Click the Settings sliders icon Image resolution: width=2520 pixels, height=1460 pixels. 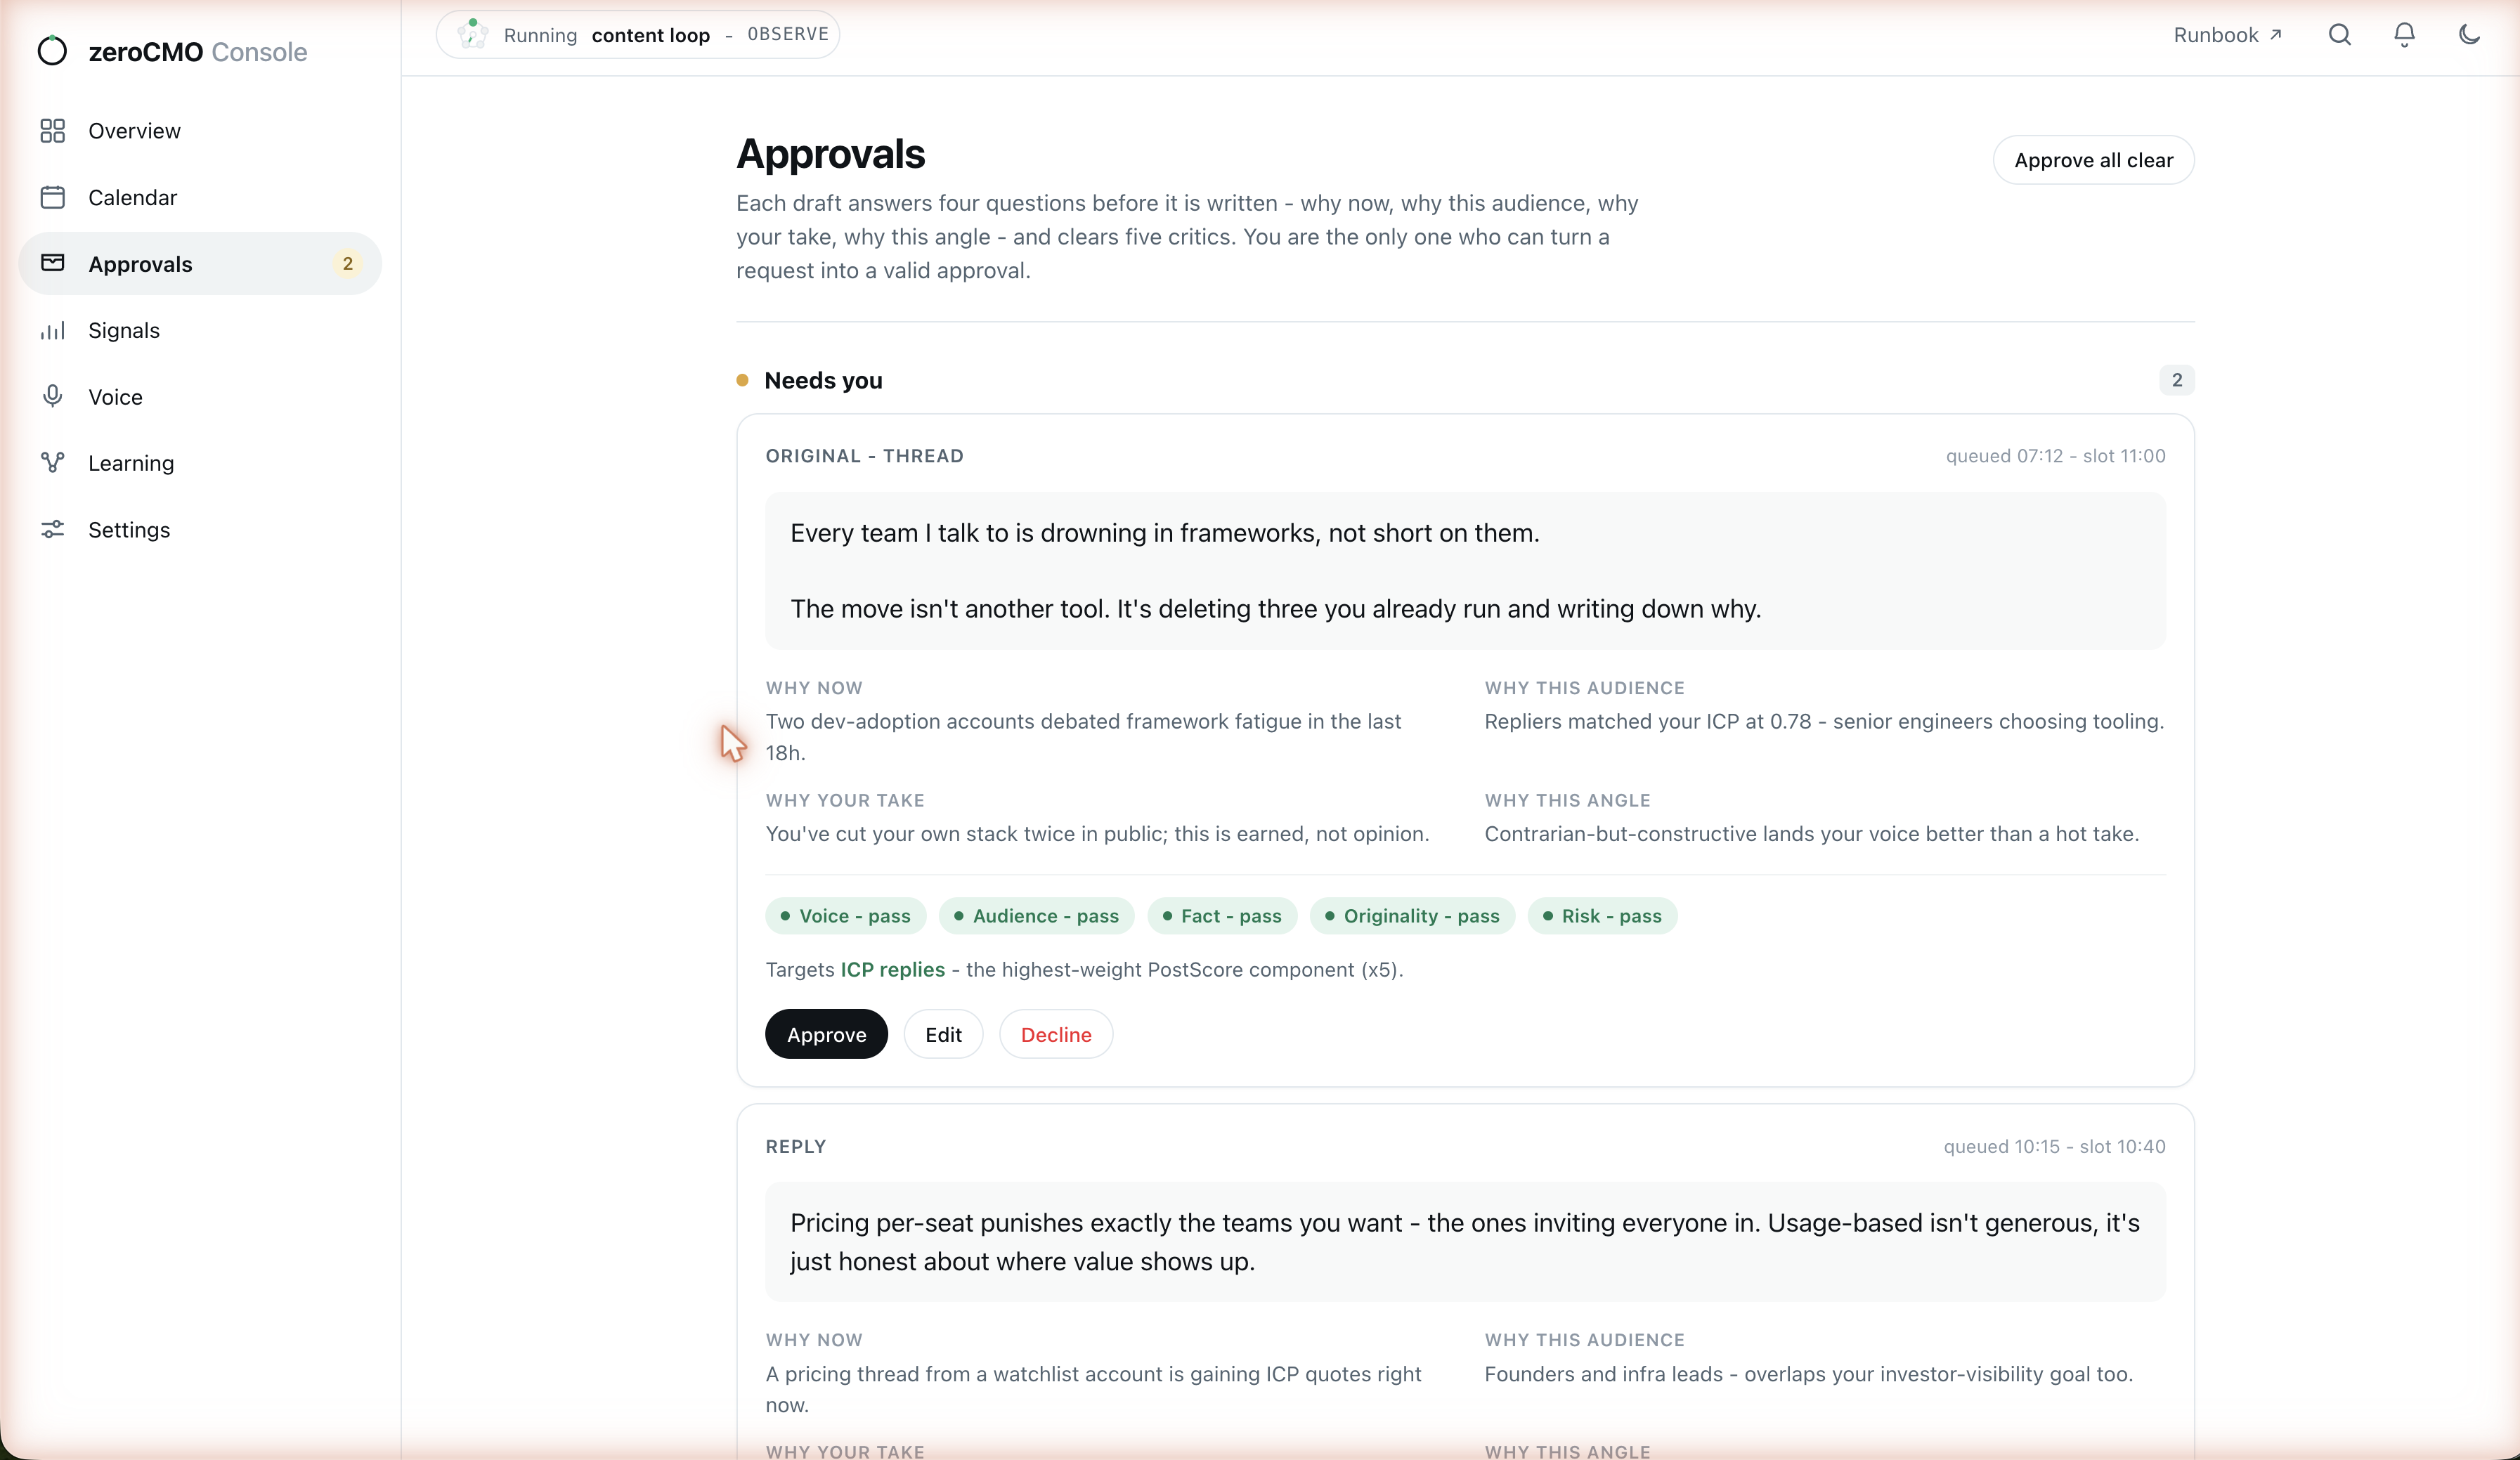(x=52, y=529)
